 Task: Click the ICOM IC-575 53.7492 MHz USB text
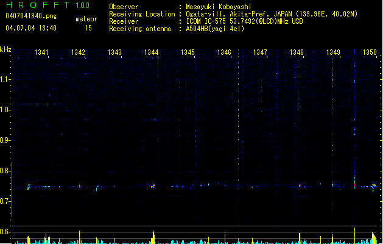coord(244,21)
